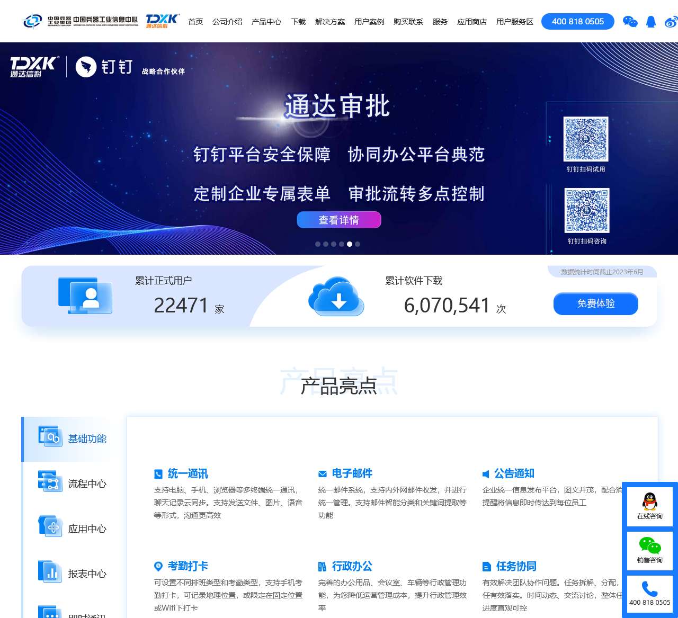This screenshot has height=618, width=678.
Task: Click the 考勤打卡 location pin icon
Action: (158, 566)
